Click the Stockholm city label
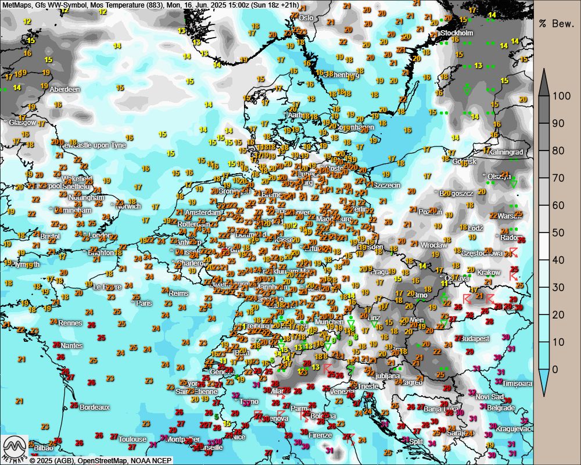The height and width of the screenshot is (465, 581). (457, 33)
